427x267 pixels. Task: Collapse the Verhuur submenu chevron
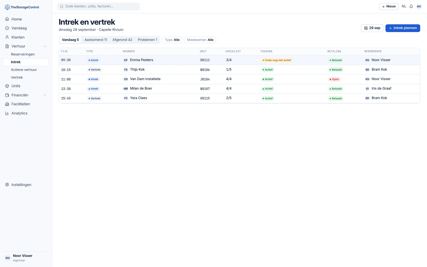point(45,46)
